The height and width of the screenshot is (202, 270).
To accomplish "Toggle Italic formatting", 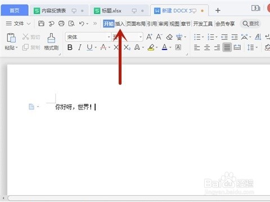I will click(x=80, y=47).
